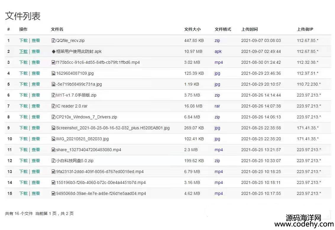Download row 15 9495068d mp4 file
This screenshot has height=230, width=335.
[x=23, y=193]
